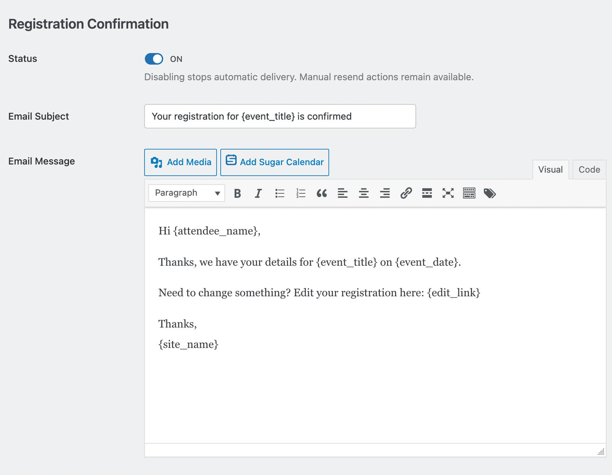Toggle bold formatting in editor toolbar

pos(238,193)
